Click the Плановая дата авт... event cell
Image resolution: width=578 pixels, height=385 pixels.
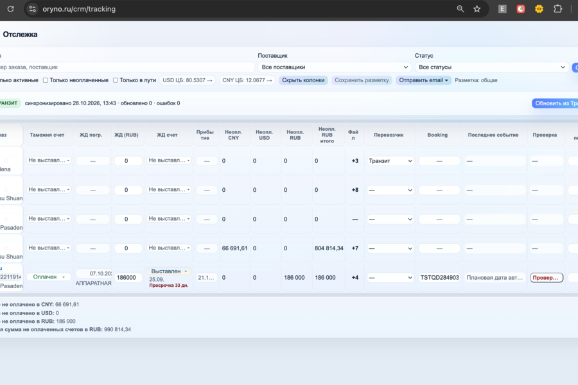(495, 277)
